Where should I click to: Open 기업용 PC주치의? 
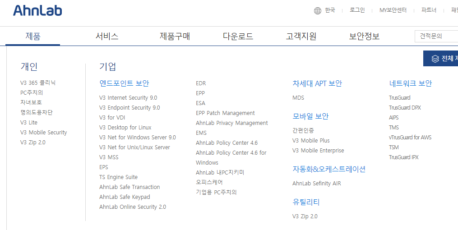pyautogui.click(x=216, y=193)
